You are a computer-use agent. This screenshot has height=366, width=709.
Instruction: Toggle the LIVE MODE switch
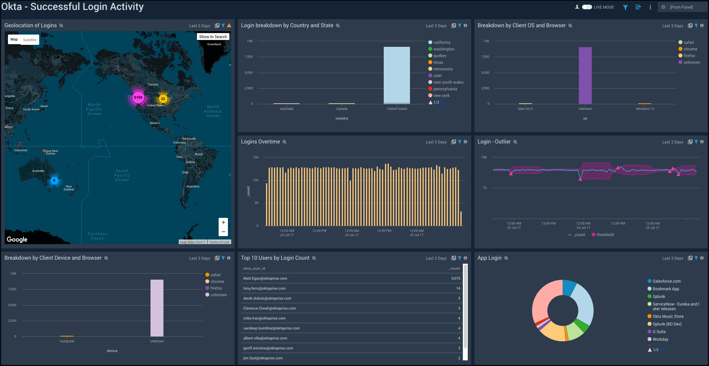[x=587, y=7]
